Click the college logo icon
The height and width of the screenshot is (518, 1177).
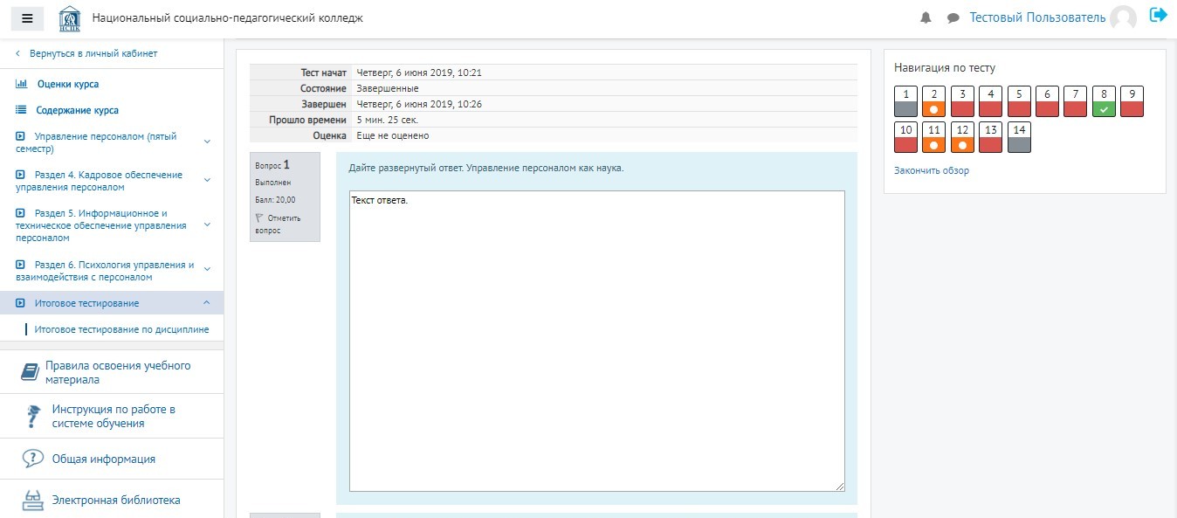[70, 18]
